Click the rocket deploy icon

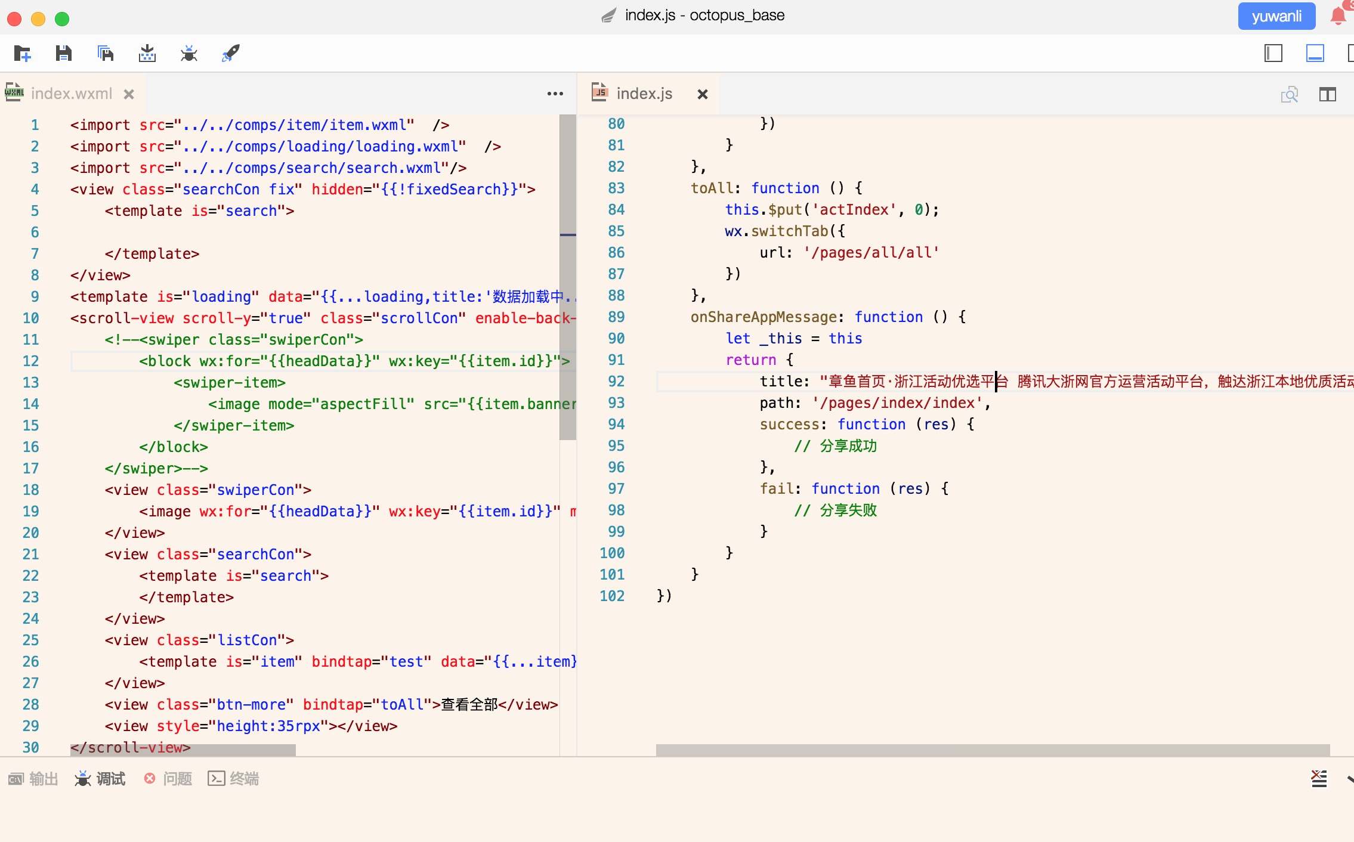click(231, 54)
